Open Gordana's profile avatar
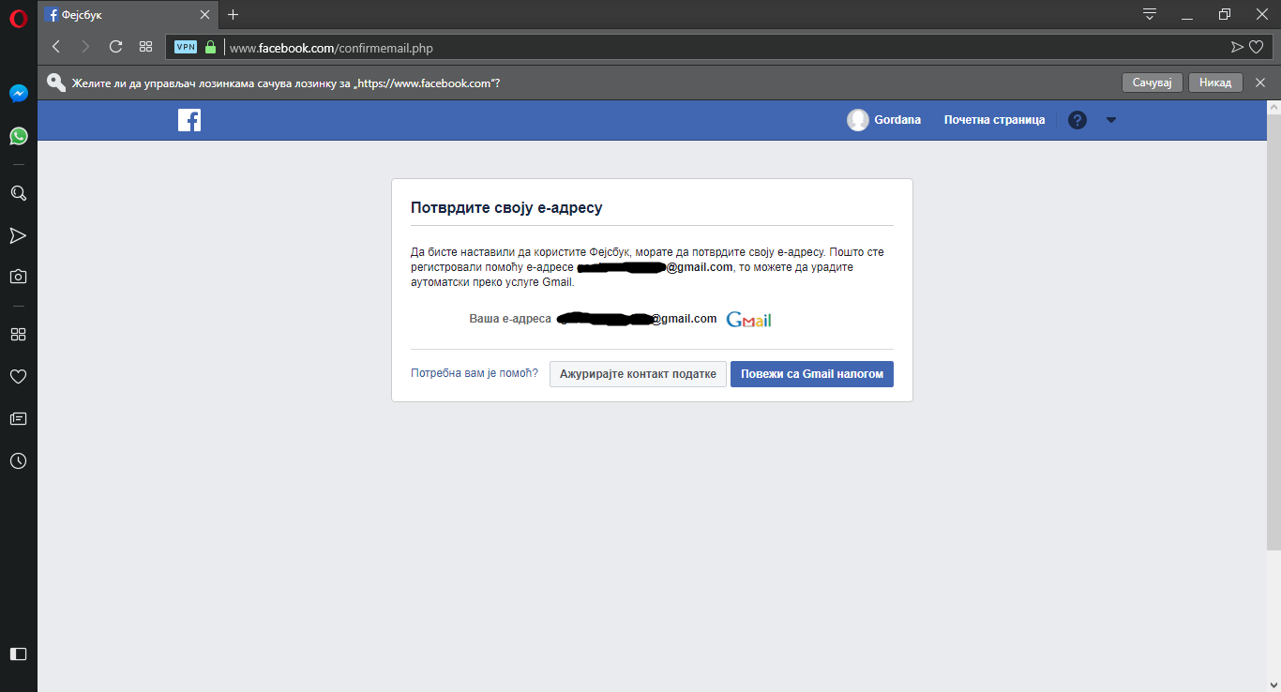1281x692 pixels. (857, 120)
